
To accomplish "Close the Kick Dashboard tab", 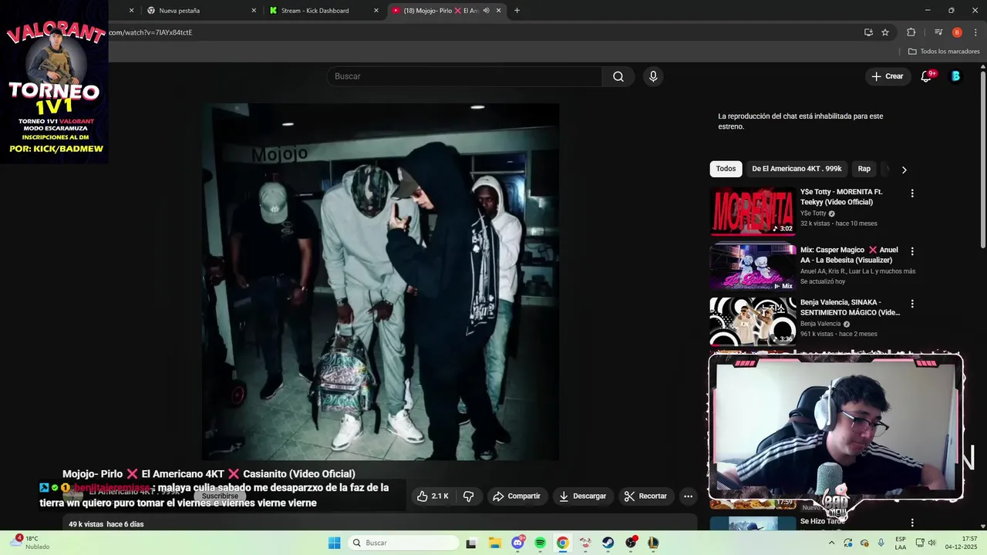I will click(x=376, y=11).
